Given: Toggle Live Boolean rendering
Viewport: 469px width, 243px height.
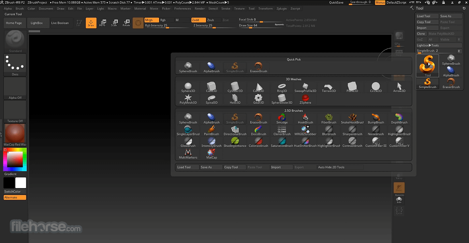Looking at the screenshot, I should pyautogui.click(x=60, y=23).
